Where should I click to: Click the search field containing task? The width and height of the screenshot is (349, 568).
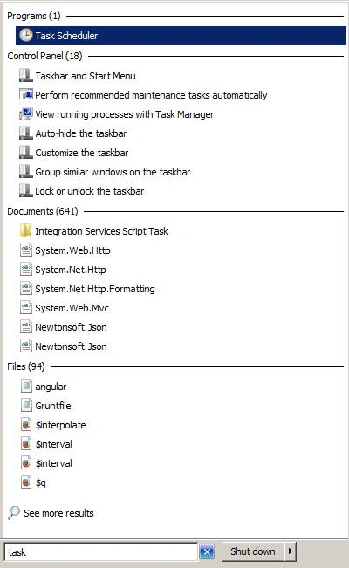tap(100, 551)
